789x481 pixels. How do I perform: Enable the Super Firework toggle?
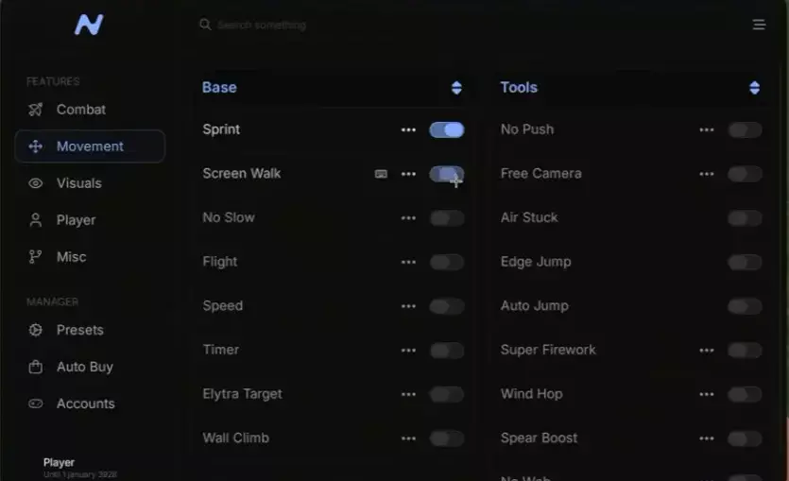[745, 351]
